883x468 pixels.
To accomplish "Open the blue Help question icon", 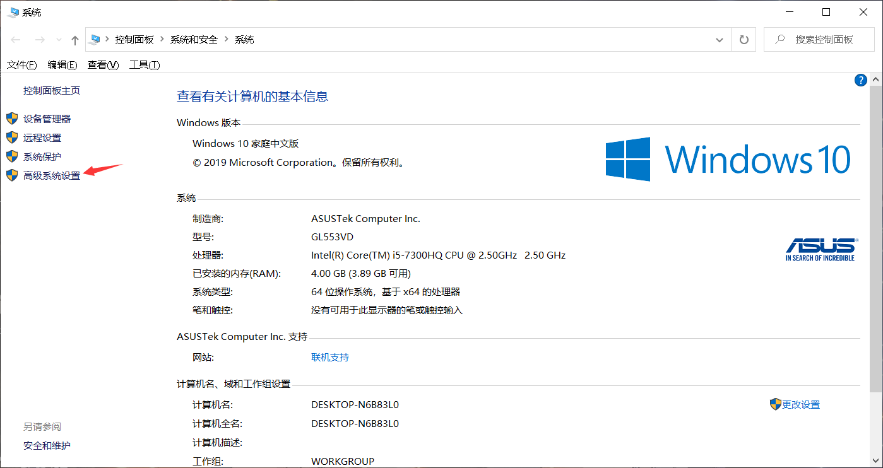I will tap(860, 80).
